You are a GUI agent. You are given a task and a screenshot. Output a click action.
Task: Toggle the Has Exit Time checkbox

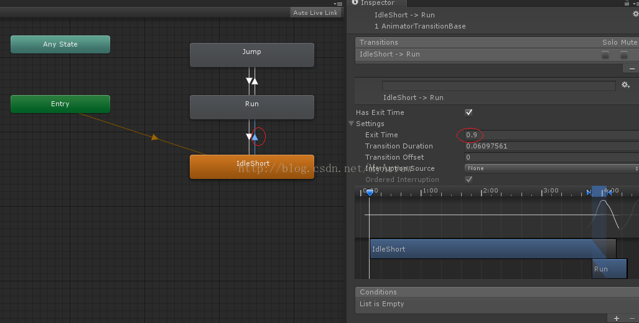469,112
